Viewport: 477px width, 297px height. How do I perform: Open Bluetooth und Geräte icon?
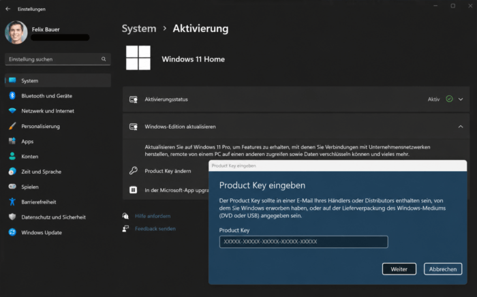tap(12, 95)
